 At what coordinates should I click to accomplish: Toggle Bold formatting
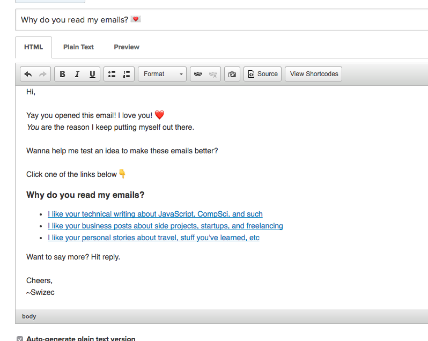pos(62,74)
